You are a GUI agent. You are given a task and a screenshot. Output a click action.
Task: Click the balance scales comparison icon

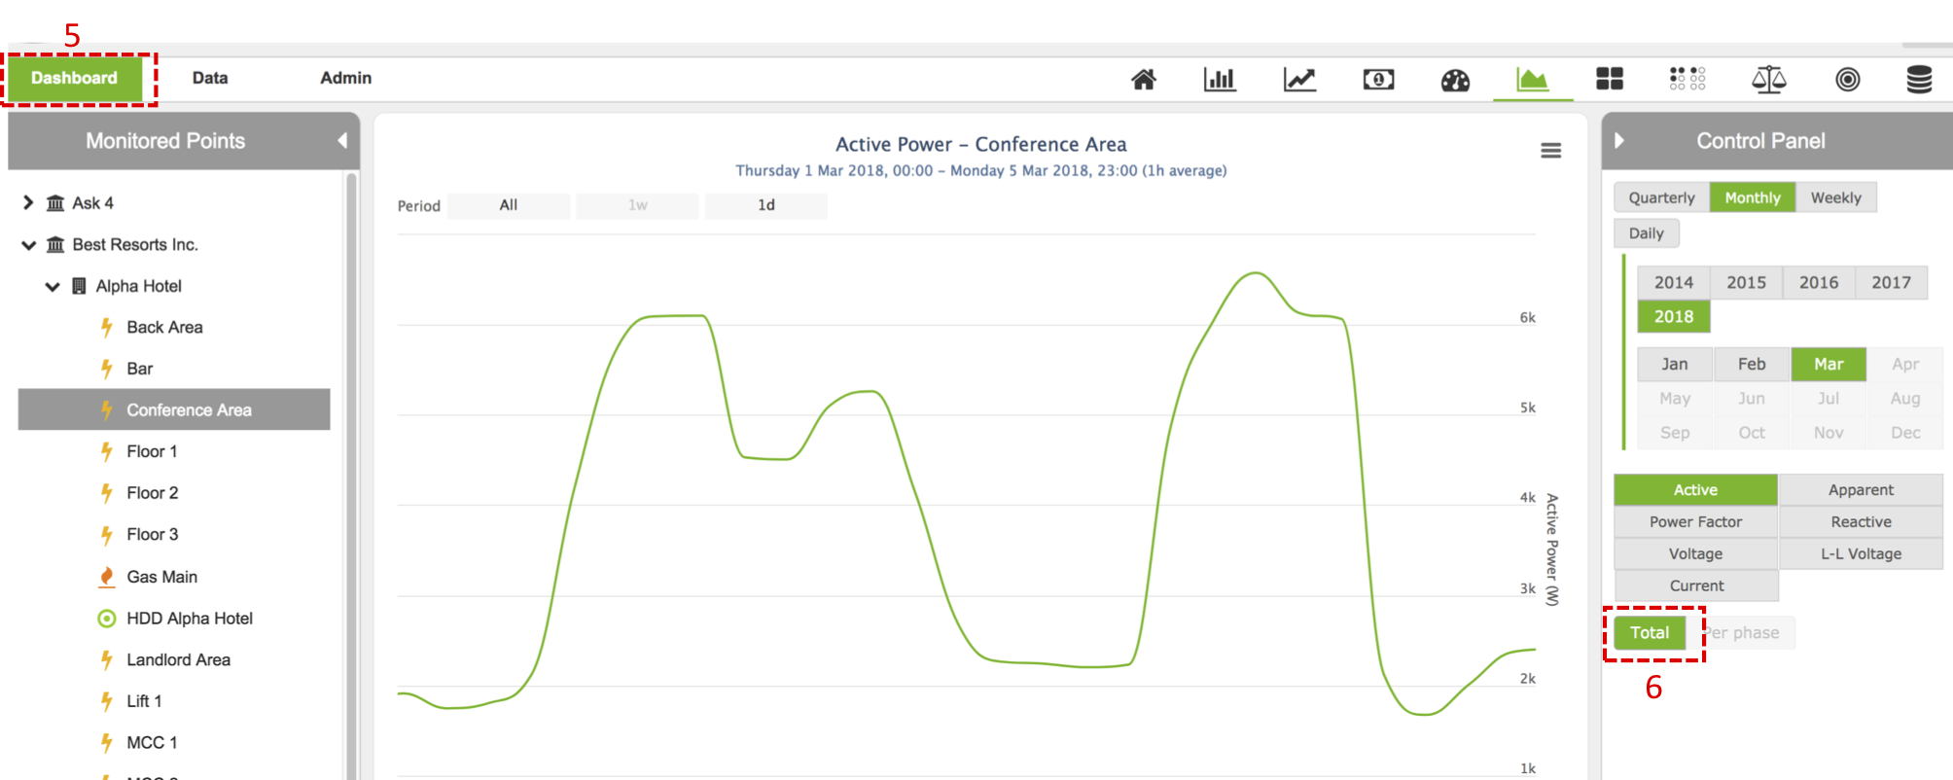pos(1768,80)
